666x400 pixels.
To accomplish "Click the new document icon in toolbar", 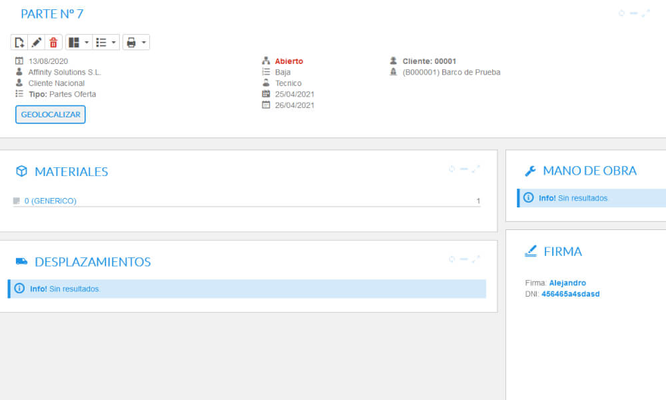I will pyautogui.click(x=19, y=43).
